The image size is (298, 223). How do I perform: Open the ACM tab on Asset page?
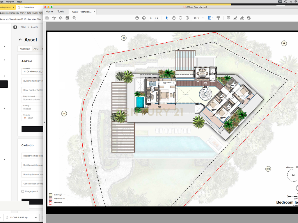[x=36, y=49]
